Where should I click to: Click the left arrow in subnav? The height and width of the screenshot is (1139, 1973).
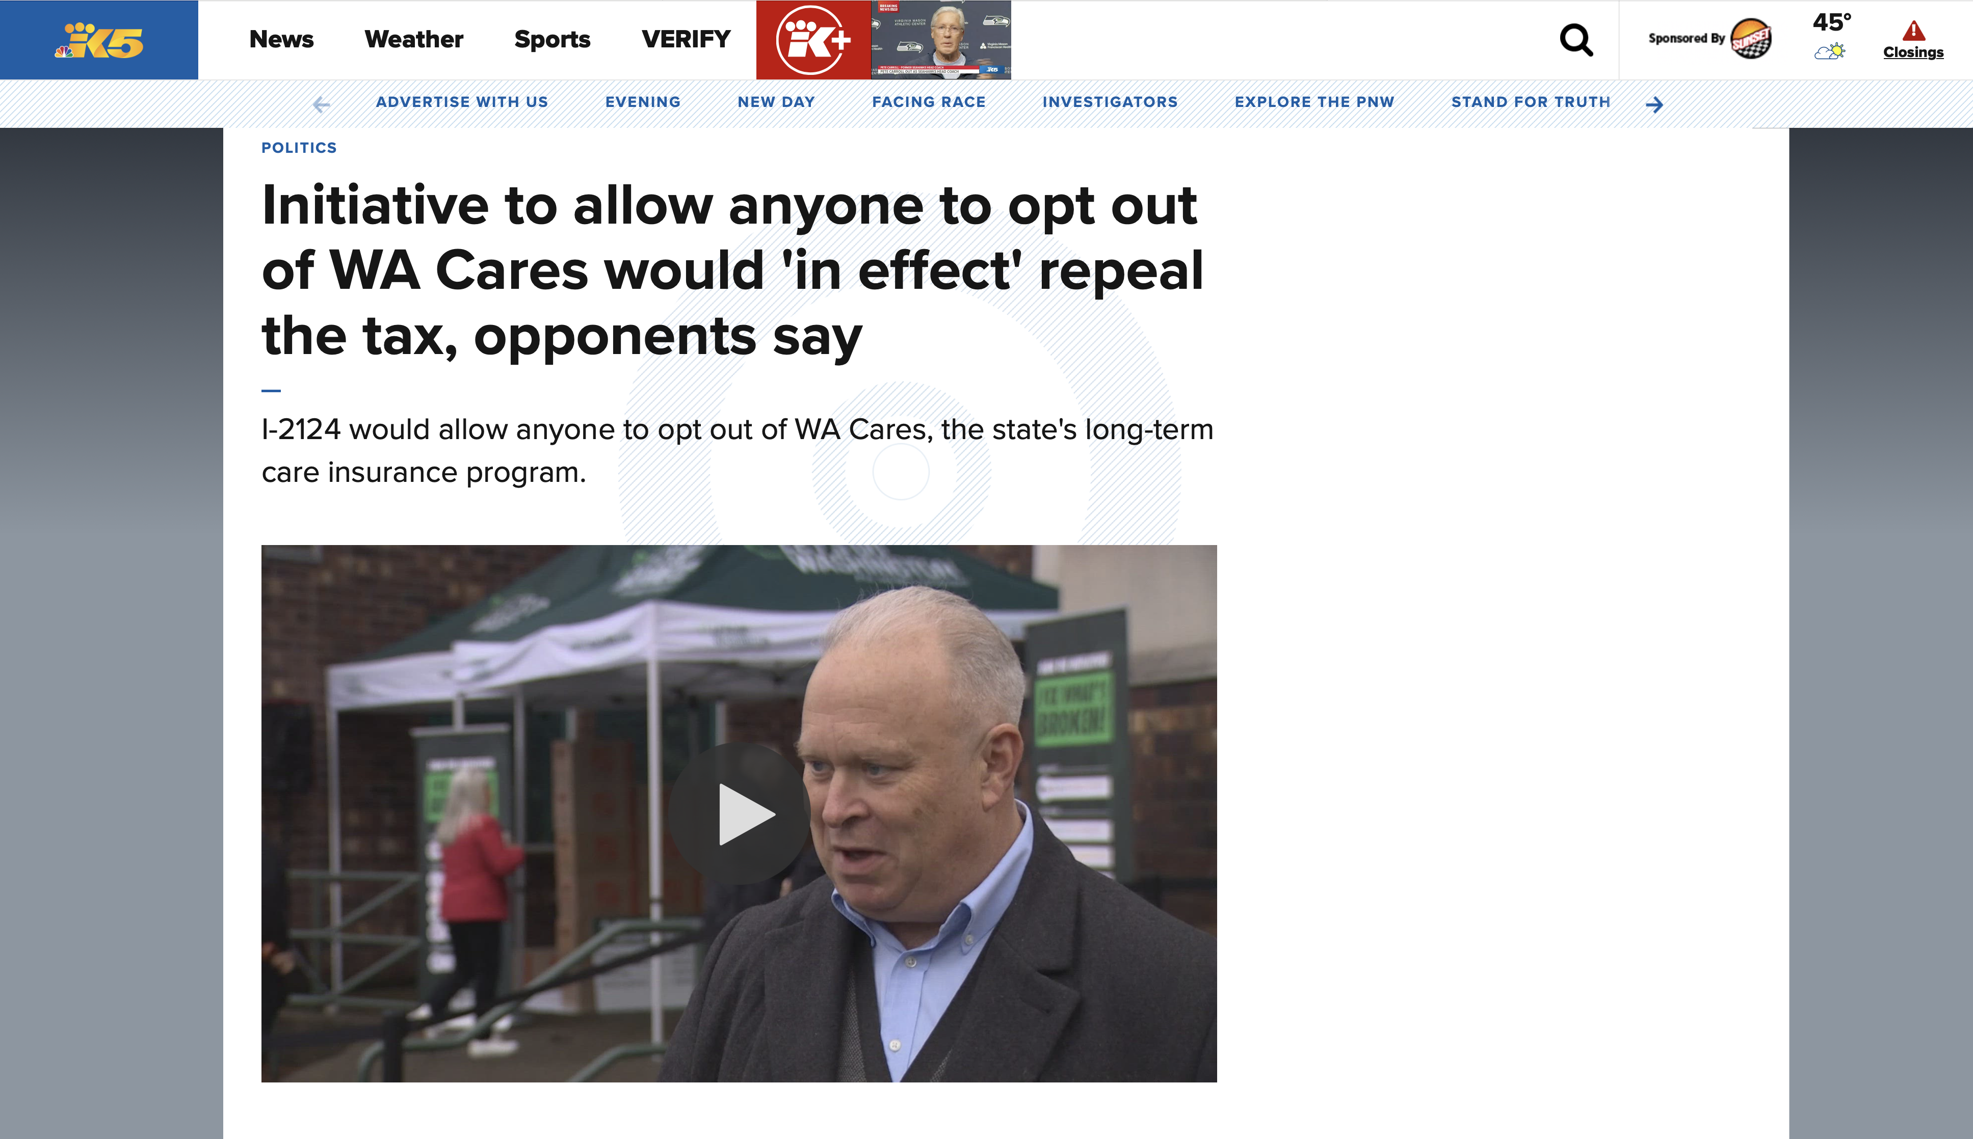pyautogui.click(x=322, y=104)
